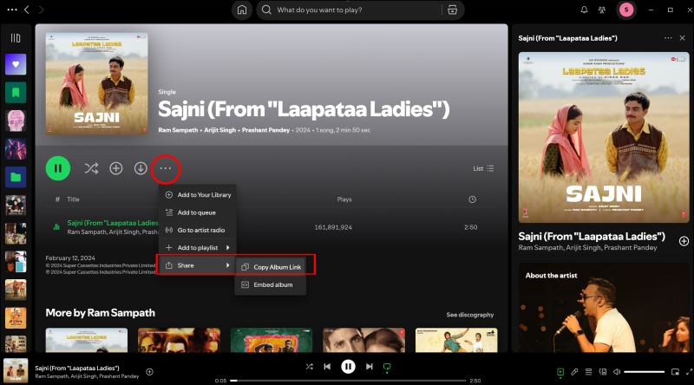Viewport: 694px width, 385px height.
Task: Open the notifications bell icon
Action: click(x=584, y=10)
